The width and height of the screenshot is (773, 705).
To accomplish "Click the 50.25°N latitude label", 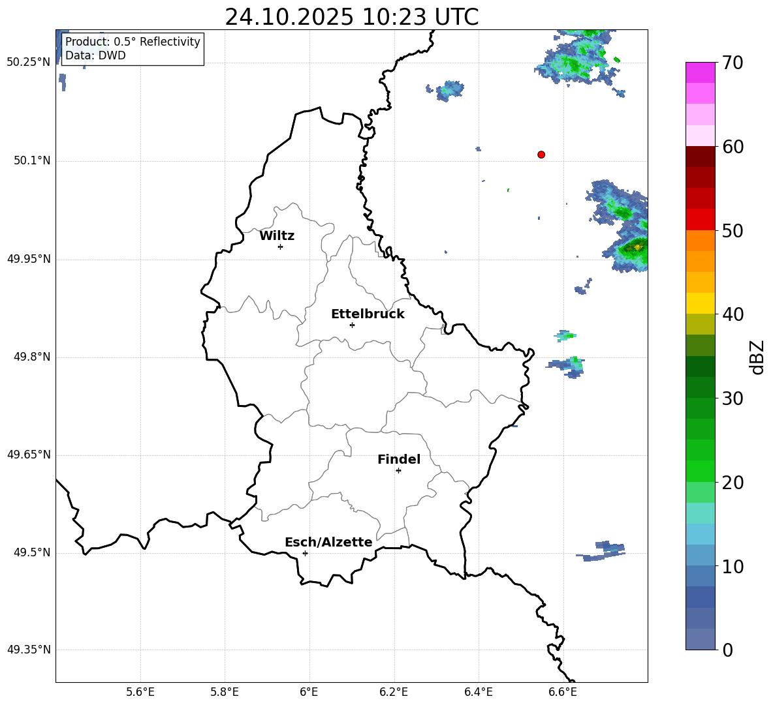I will 29,63.
